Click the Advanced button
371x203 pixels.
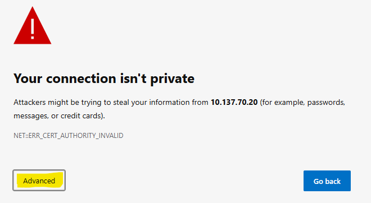[x=39, y=181]
